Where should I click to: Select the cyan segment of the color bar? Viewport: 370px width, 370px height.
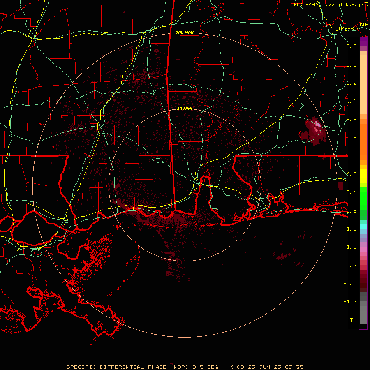click(363, 226)
